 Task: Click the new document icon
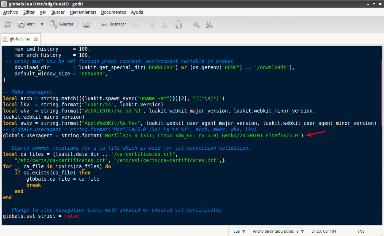click(7, 24)
